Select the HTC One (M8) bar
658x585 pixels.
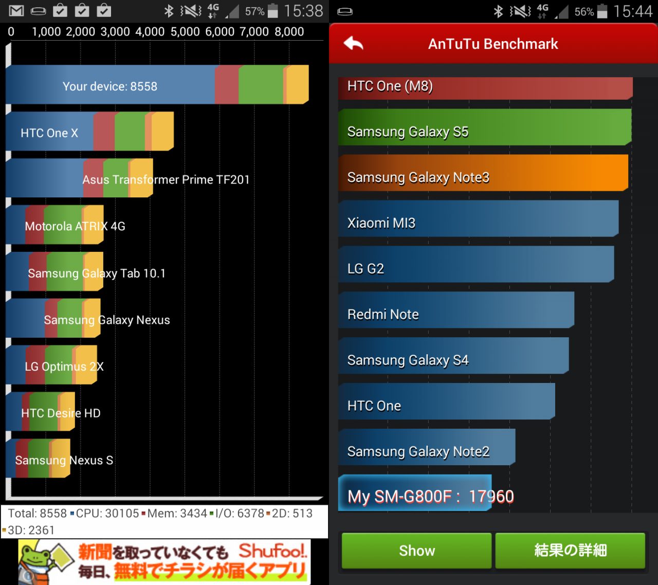(x=485, y=88)
